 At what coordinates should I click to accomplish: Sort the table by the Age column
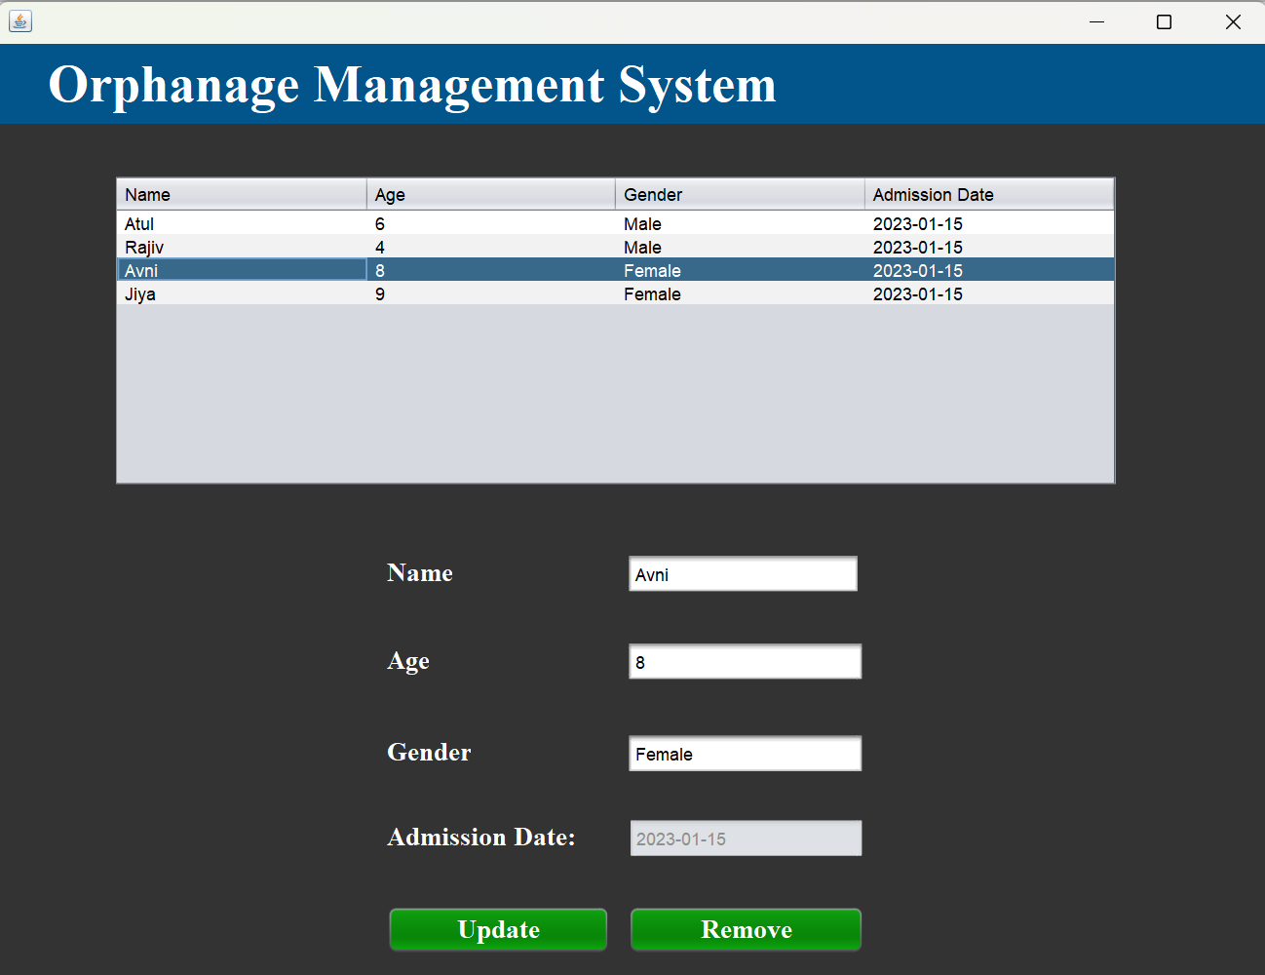[490, 194]
